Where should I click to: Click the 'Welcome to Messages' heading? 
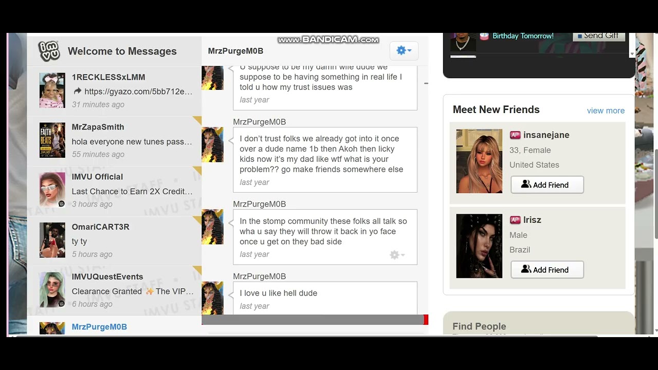122,51
